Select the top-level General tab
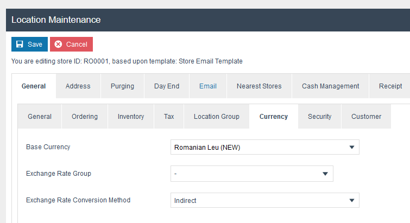 click(x=34, y=86)
